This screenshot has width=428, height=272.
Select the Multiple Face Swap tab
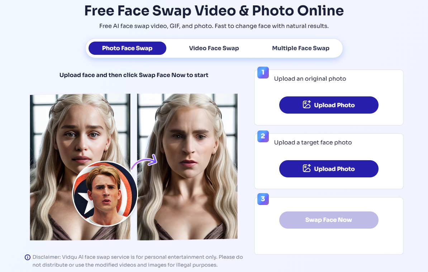[300, 48]
